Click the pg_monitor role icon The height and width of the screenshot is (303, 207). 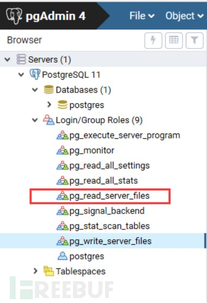pos(62,150)
